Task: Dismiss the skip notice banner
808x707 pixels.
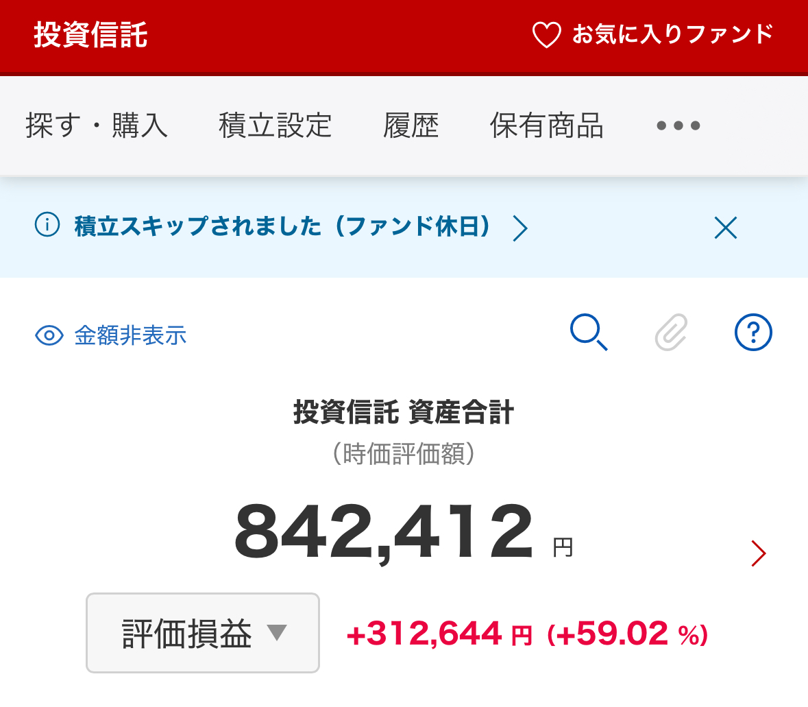Action: [x=725, y=228]
